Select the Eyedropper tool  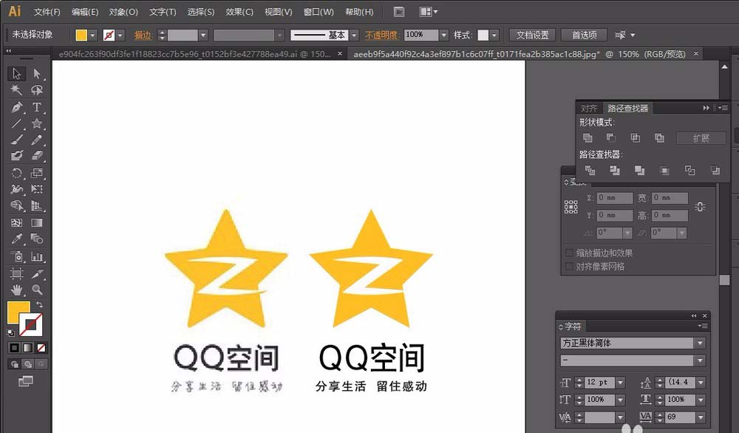click(x=16, y=239)
